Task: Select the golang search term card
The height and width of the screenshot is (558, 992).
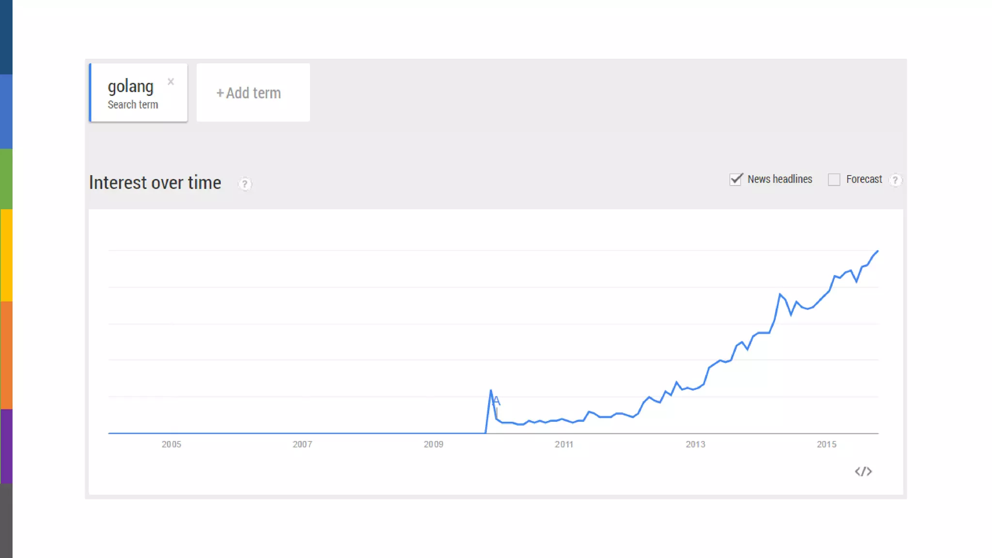Action: pos(133,93)
